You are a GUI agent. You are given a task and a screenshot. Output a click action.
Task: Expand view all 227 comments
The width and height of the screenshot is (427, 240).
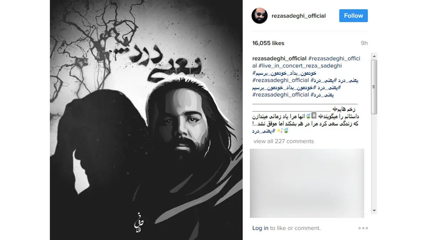pyautogui.click(x=284, y=141)
